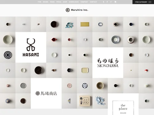The height and width of the screenshot is (115, 154).
Task: Select the Monohara brand logo tile
Action: pyautogui.click(x=108, y=63)
